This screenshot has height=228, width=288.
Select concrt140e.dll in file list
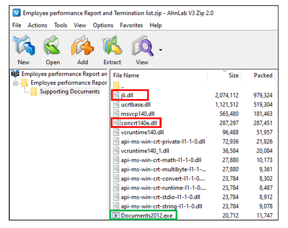click(139, 123)
